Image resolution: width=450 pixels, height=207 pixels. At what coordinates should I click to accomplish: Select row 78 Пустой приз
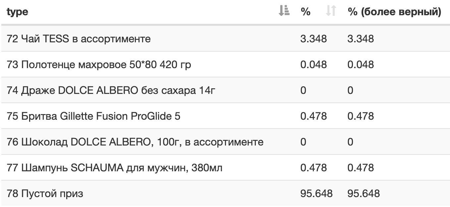click(x=225, y=193)
